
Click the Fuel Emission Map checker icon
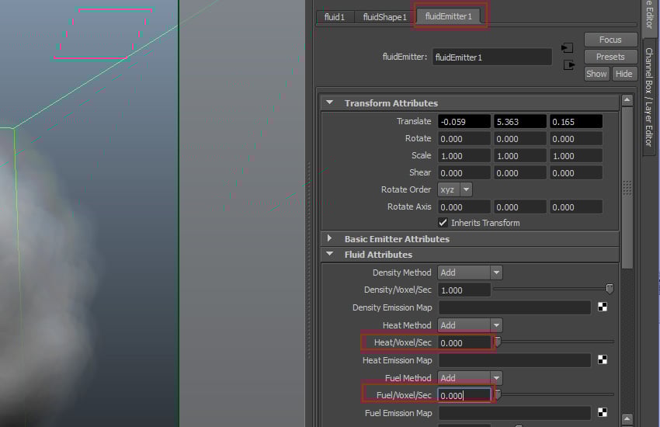click(x=603, y=412)
